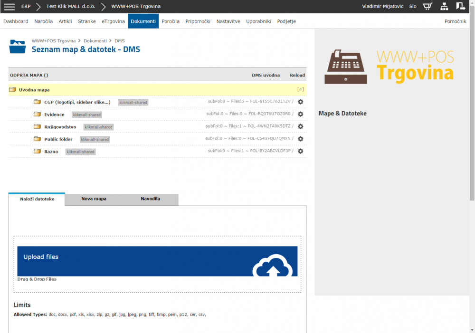Image resolution: width=475 pixels, height=333 pixels.
Task: Open the Poročila menu
Action: pos(171,21)
